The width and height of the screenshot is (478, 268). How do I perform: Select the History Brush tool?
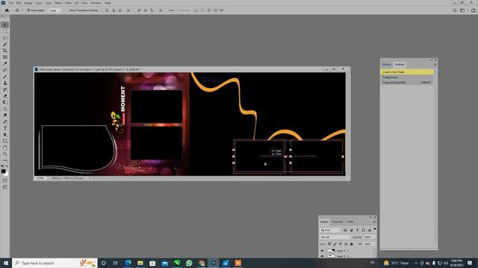5,89
